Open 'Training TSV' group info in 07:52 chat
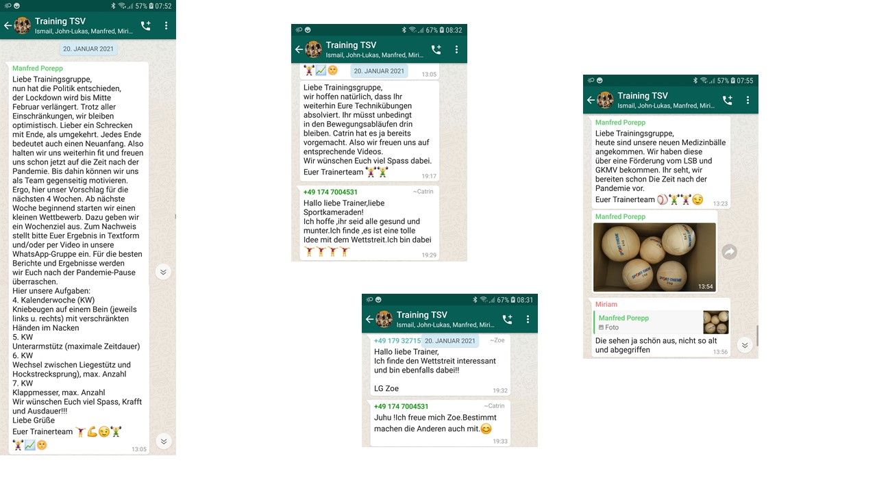Image resolution: width=877 pixels, height=493 pixels. click(60, 21)
